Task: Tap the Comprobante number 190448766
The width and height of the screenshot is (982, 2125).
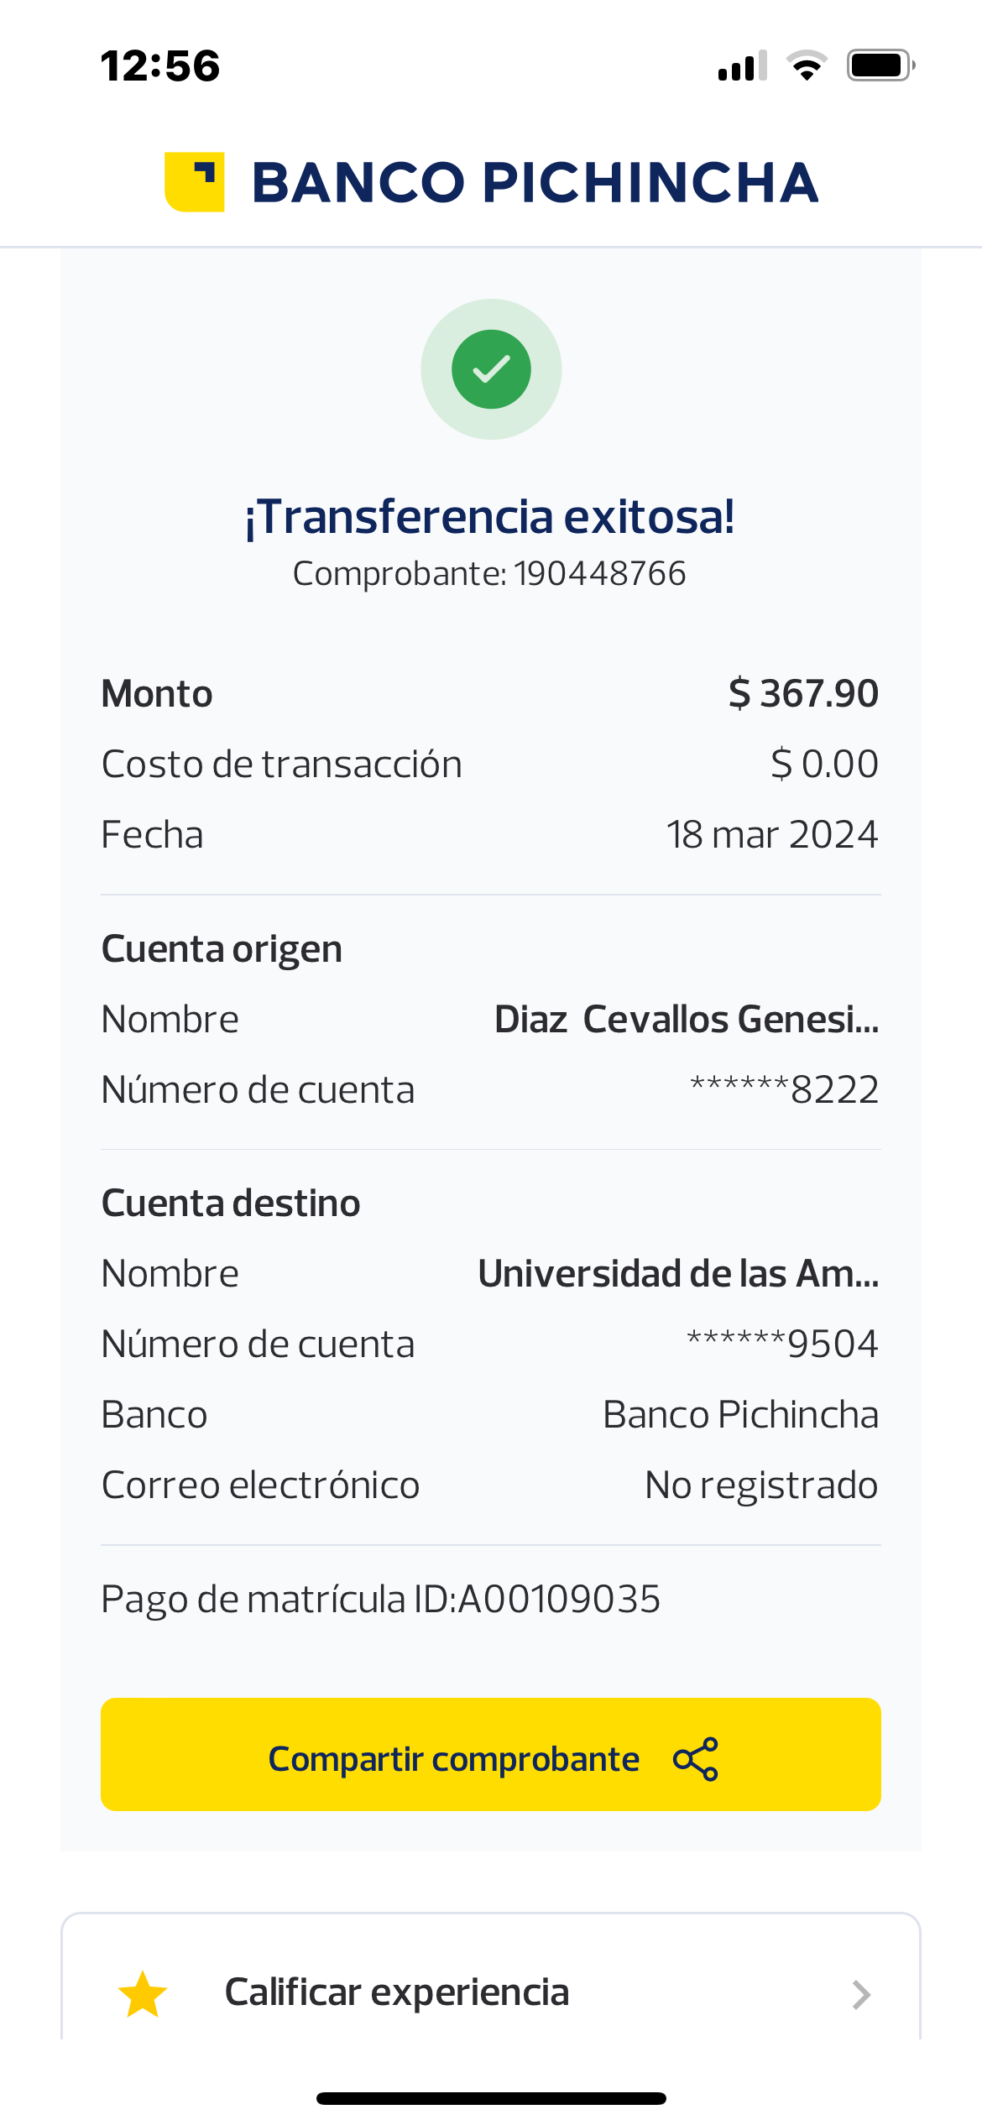Action: coord(599,574)
